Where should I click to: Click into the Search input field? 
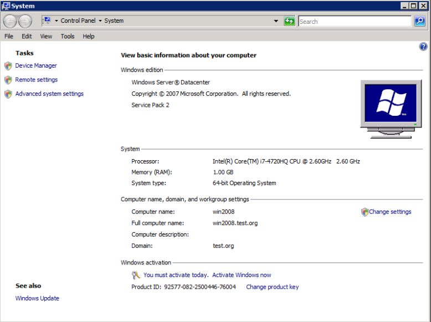[x=355, y=21]
